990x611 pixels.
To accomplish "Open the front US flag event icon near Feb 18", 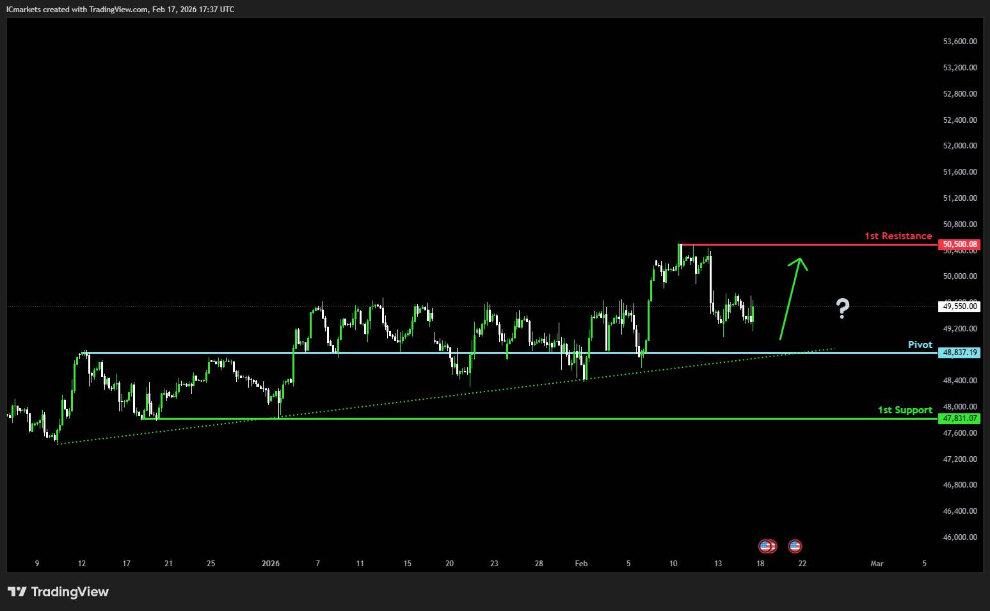I will tap(765, 546).
